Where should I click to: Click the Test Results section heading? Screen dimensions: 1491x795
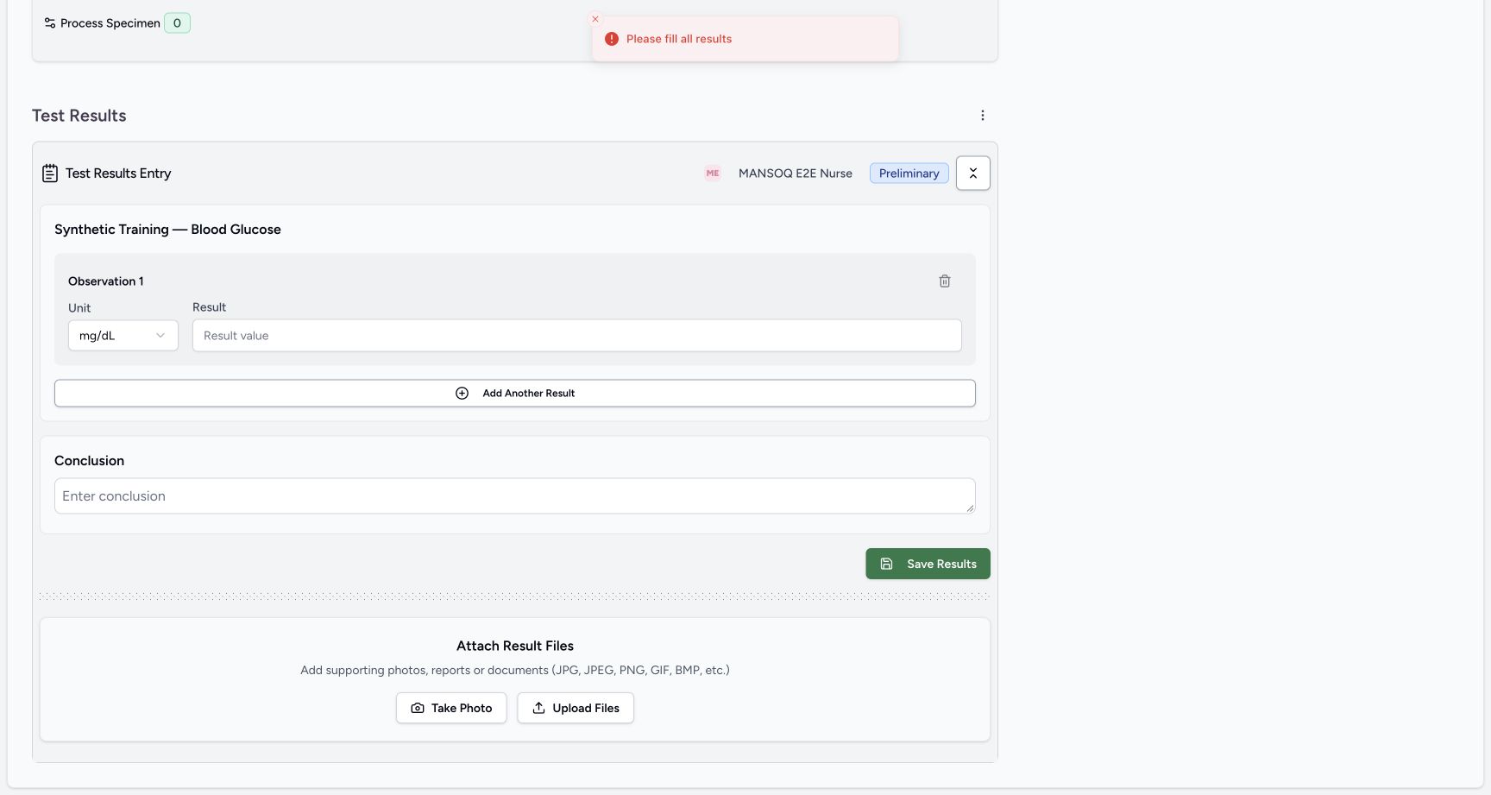click(x=79, y=116)
